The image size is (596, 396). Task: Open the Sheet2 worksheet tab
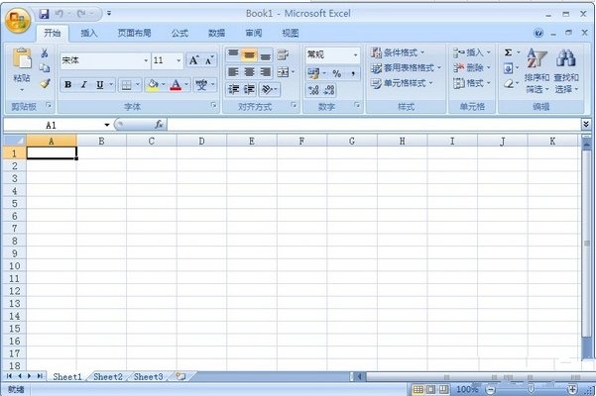[x=108, y=376]
